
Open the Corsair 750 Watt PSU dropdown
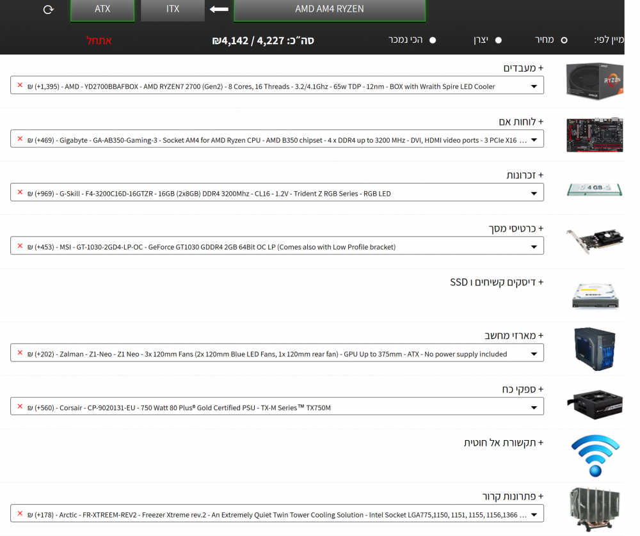tap(277, 407)
